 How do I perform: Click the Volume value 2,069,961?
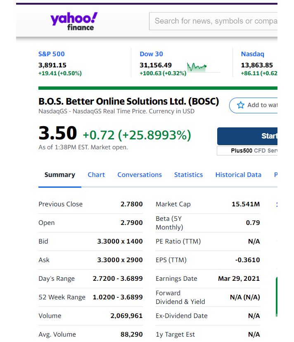click(x=126, y=316)
